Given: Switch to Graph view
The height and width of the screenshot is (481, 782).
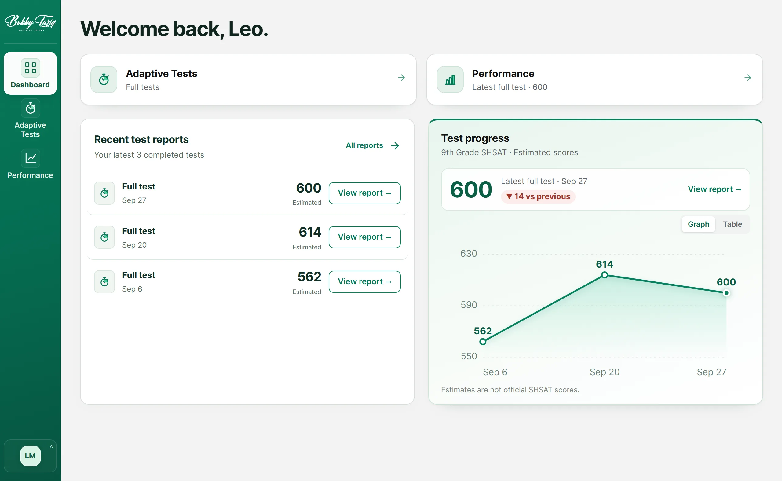Looking at the screenshot, I should (x=698, y=224).
